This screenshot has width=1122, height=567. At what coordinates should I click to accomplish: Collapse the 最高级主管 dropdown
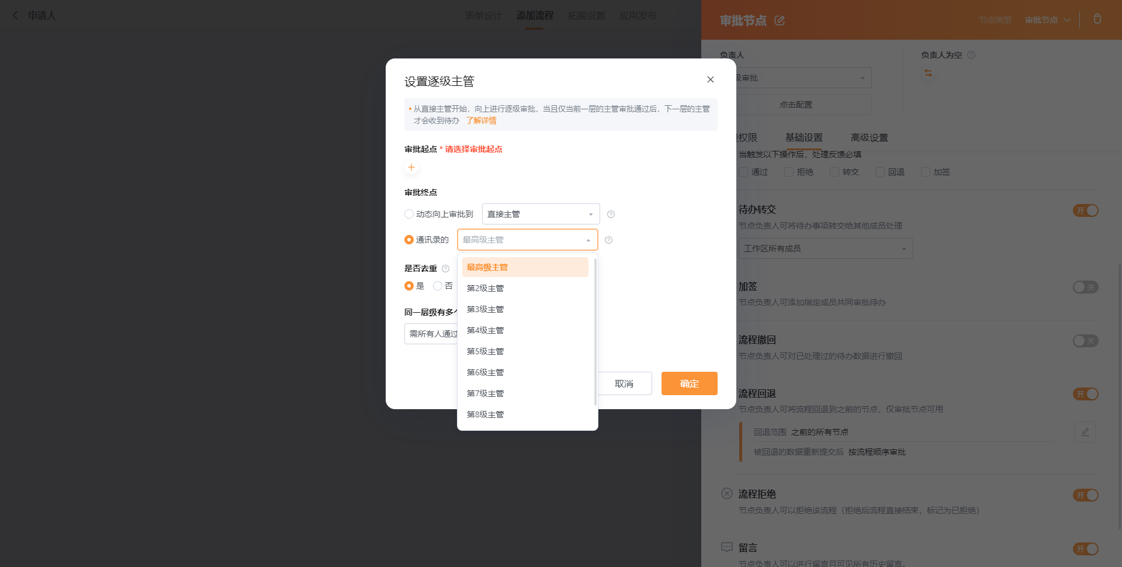click(528, 240)
